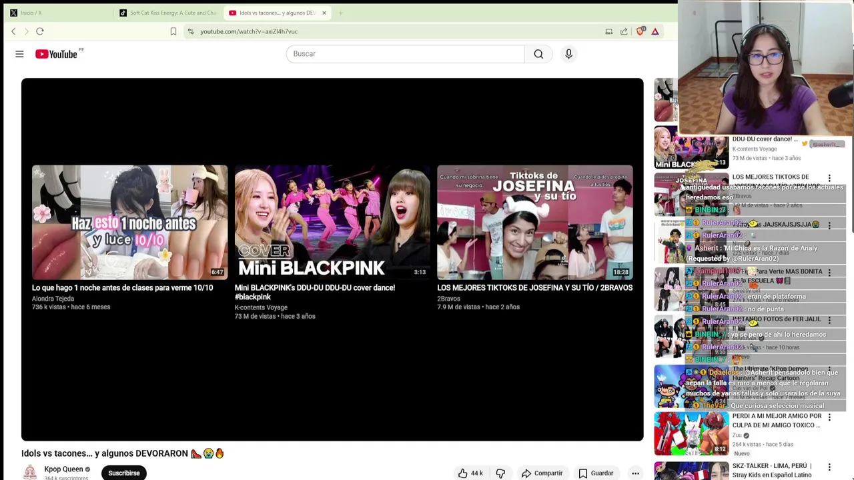
Task: Open options for The Ultimate KPop Demon Hunters video
Action: tap(829, 369)
